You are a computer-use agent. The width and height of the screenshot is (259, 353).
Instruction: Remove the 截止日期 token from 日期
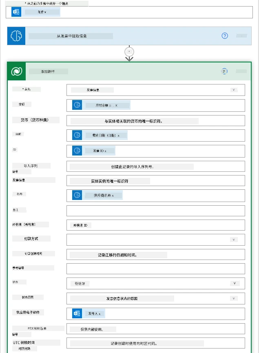(x=118, y=135)
